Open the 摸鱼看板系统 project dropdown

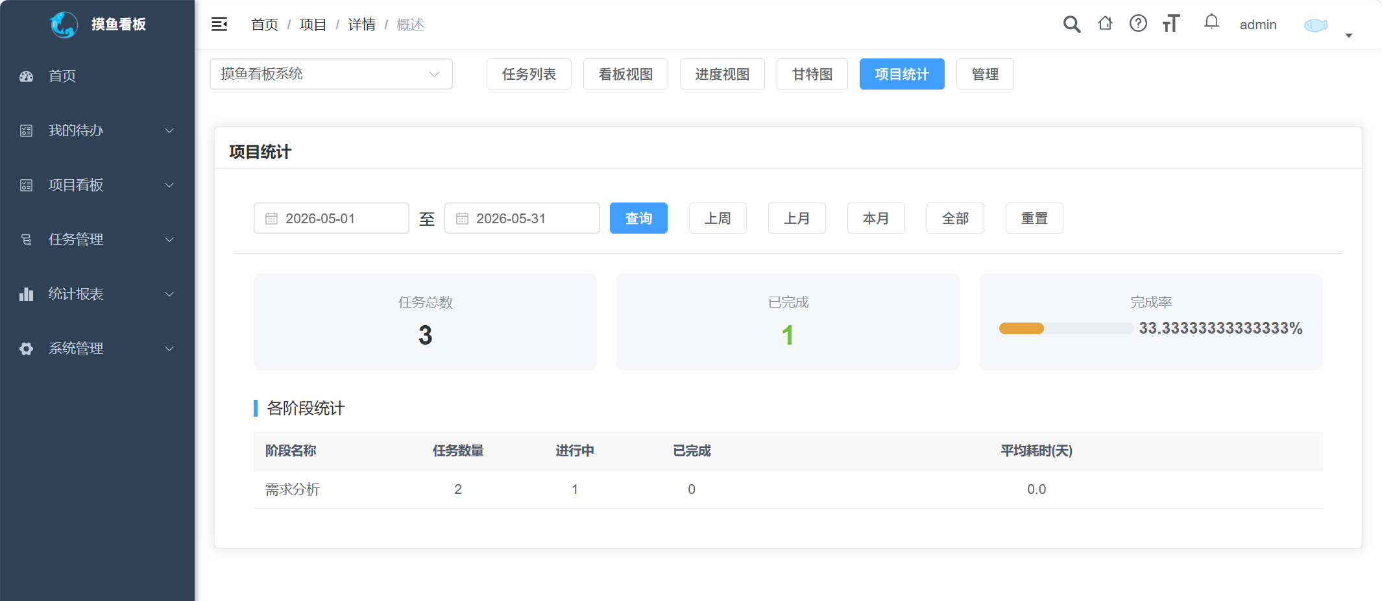coord(331,74)
